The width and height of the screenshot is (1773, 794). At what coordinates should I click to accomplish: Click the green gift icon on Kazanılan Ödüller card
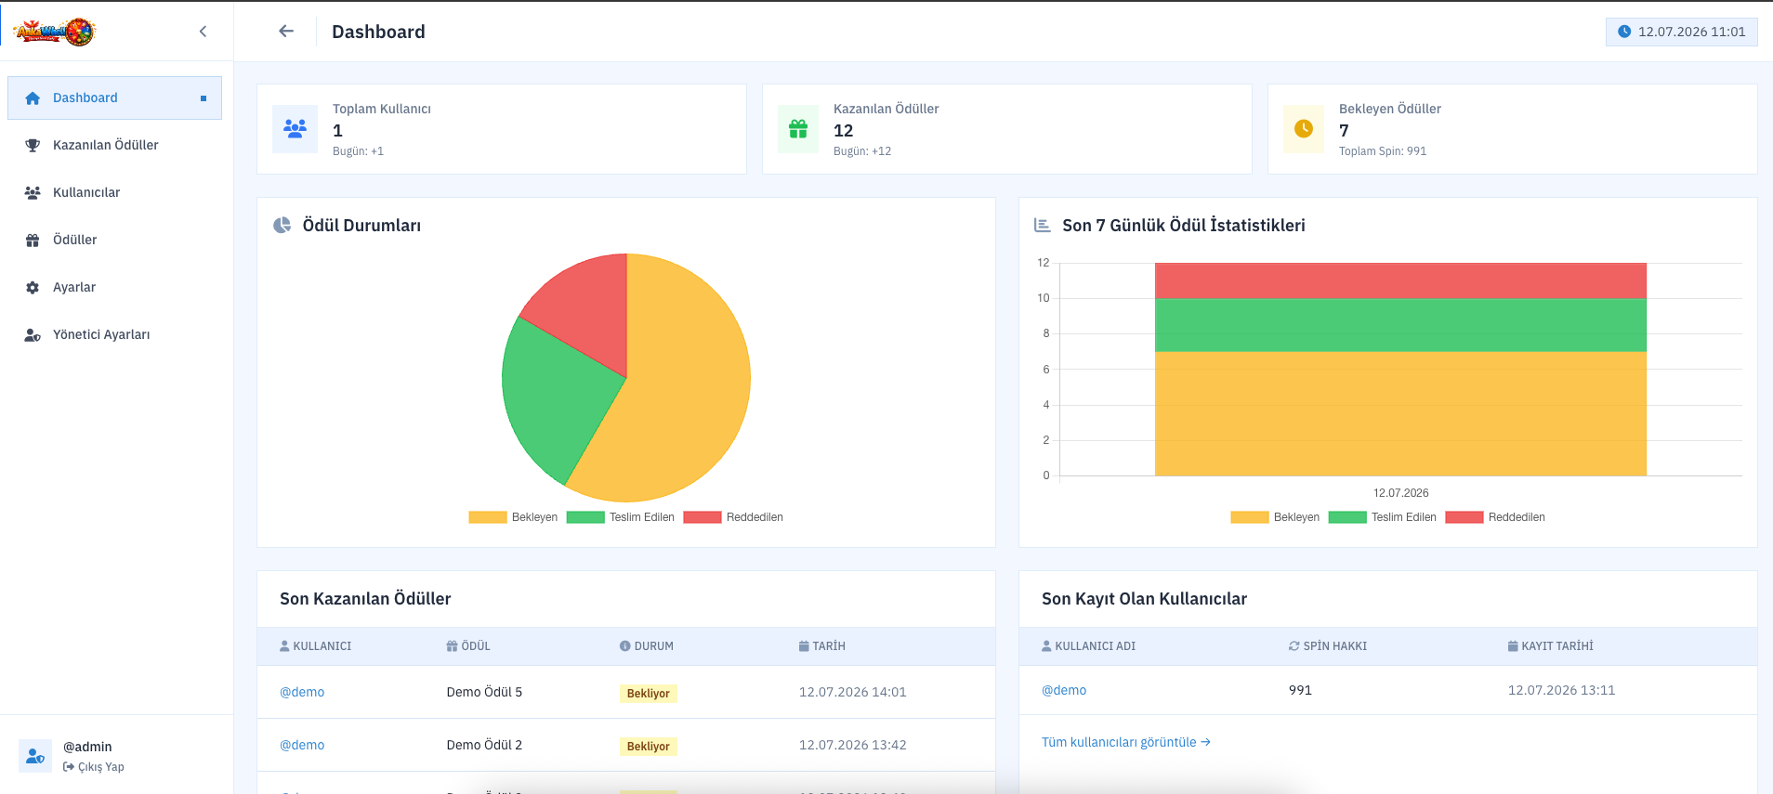point(798,129)
